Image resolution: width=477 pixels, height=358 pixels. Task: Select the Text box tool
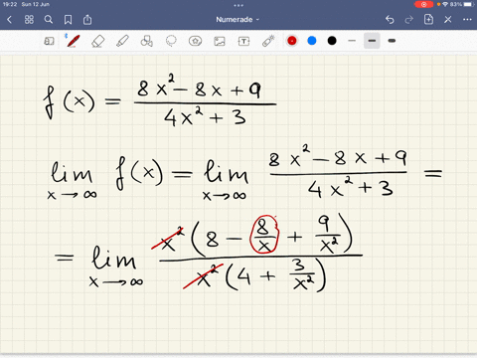tap(243, 41)
